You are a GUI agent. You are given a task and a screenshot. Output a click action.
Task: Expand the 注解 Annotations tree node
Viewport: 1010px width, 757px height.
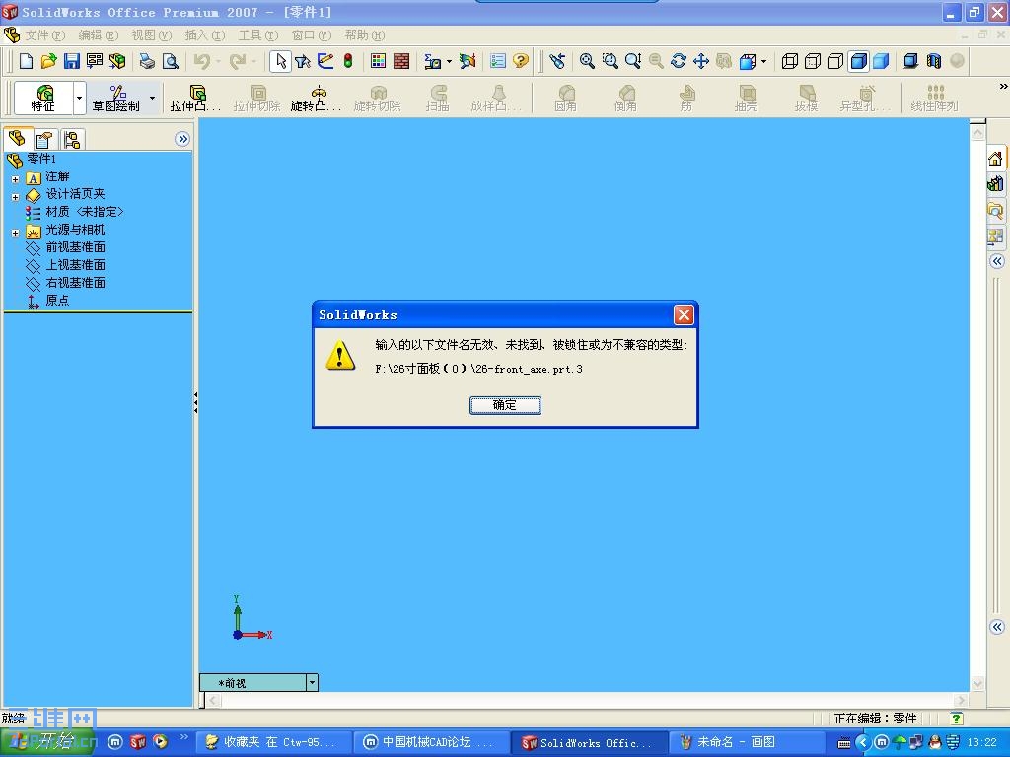pos(16,179)
